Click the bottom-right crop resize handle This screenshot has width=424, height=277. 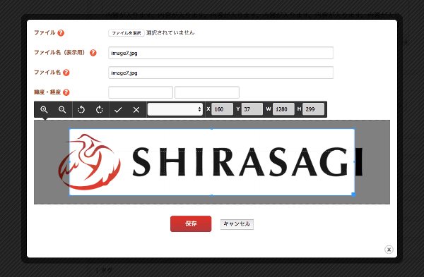click(353, 195)
